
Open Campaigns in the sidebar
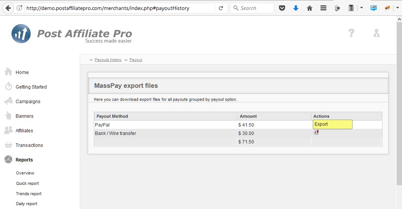(x=28, y=102)
